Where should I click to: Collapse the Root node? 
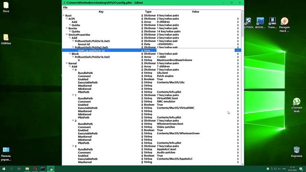tap(64, 15)
